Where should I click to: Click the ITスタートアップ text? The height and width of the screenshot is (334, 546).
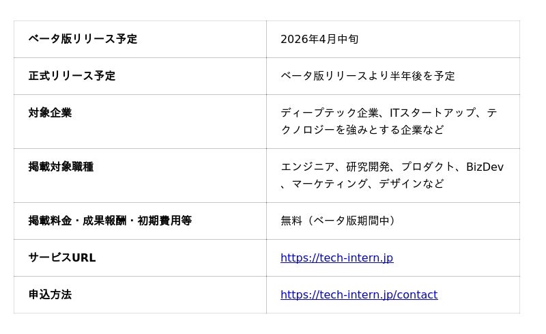[429, 113]
